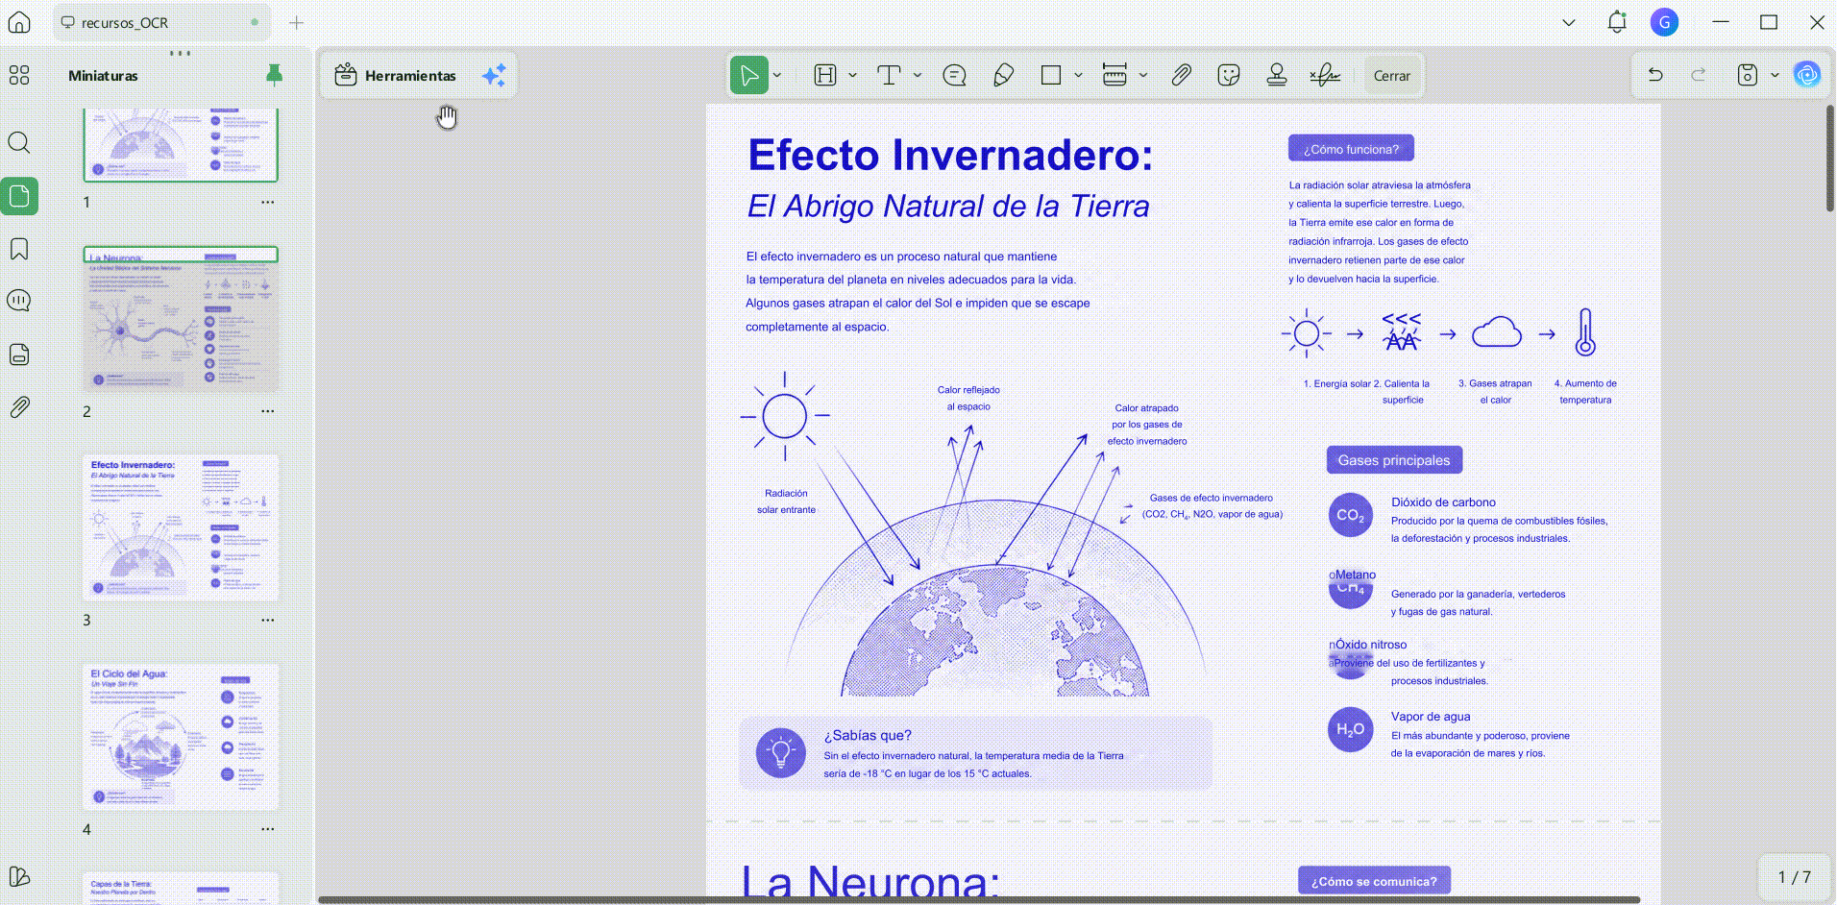
Task: Expand the save options dropdown
Action: click(x=1775, y=75)
